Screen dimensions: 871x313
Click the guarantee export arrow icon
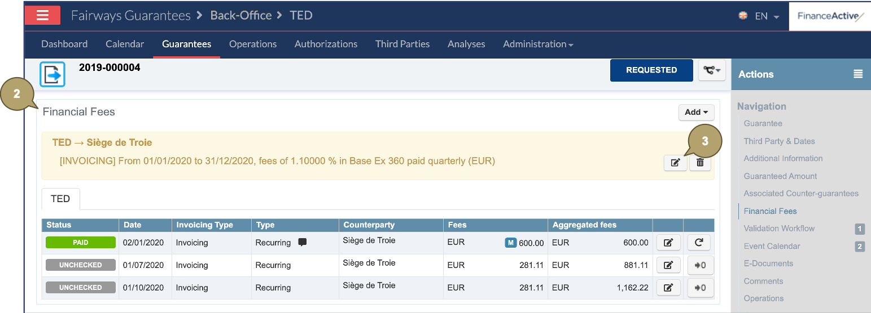click(x=52, y=74)
